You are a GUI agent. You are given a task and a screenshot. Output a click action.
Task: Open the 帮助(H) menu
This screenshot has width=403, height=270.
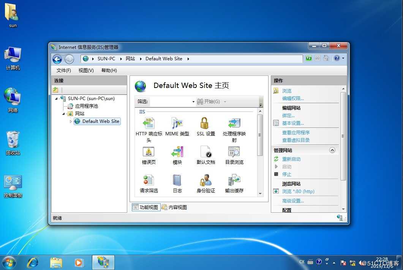point(109,70)
